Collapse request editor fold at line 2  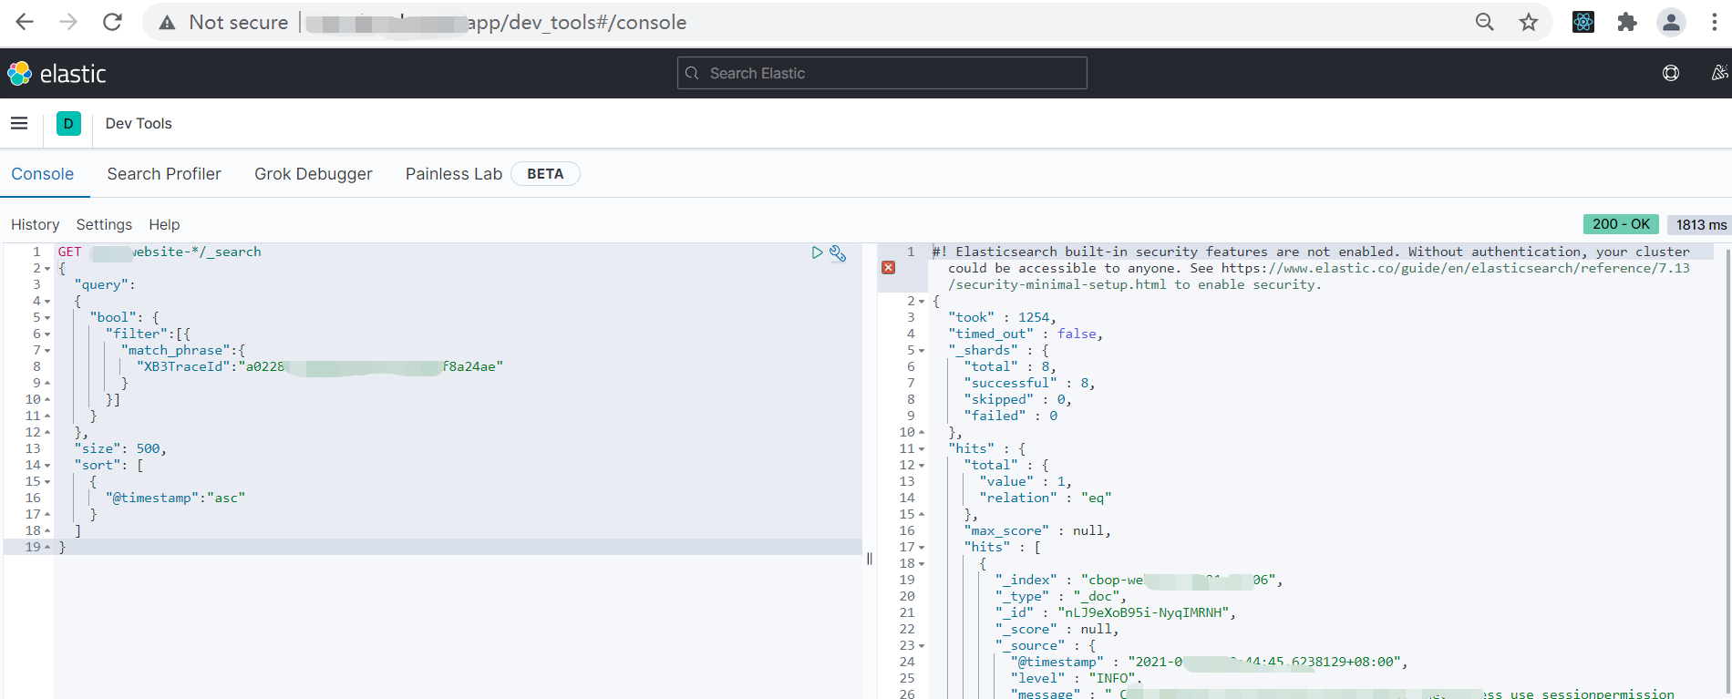pos(47,269)
